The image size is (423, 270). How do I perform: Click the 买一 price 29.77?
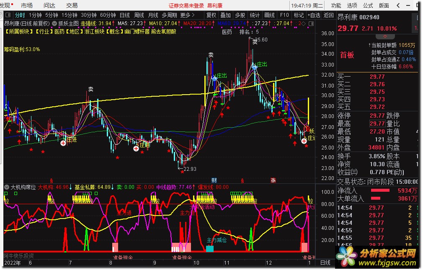(x=377, y=77)
